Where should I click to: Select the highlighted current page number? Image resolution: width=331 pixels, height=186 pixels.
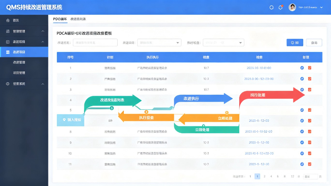click(x=257, y=176)
